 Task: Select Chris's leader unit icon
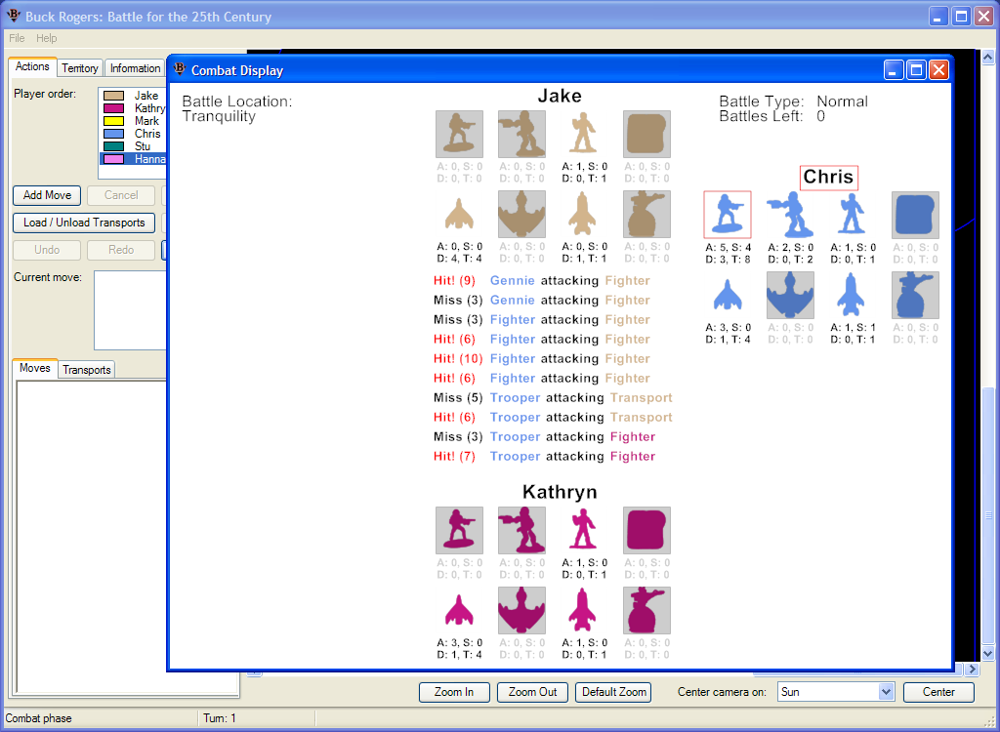click(x=852, y=215)
